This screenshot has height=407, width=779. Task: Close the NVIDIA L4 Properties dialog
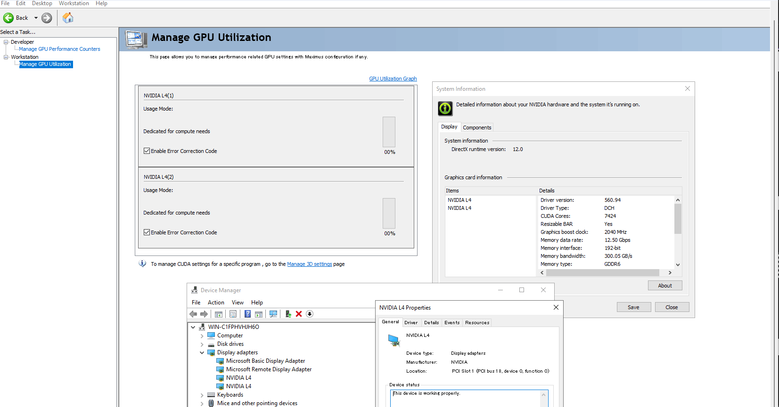[x=556, y=307]
